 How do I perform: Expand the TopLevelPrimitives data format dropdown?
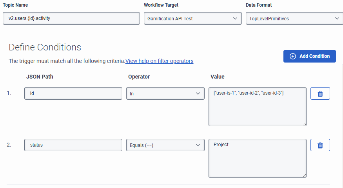[x=294, y=18]
